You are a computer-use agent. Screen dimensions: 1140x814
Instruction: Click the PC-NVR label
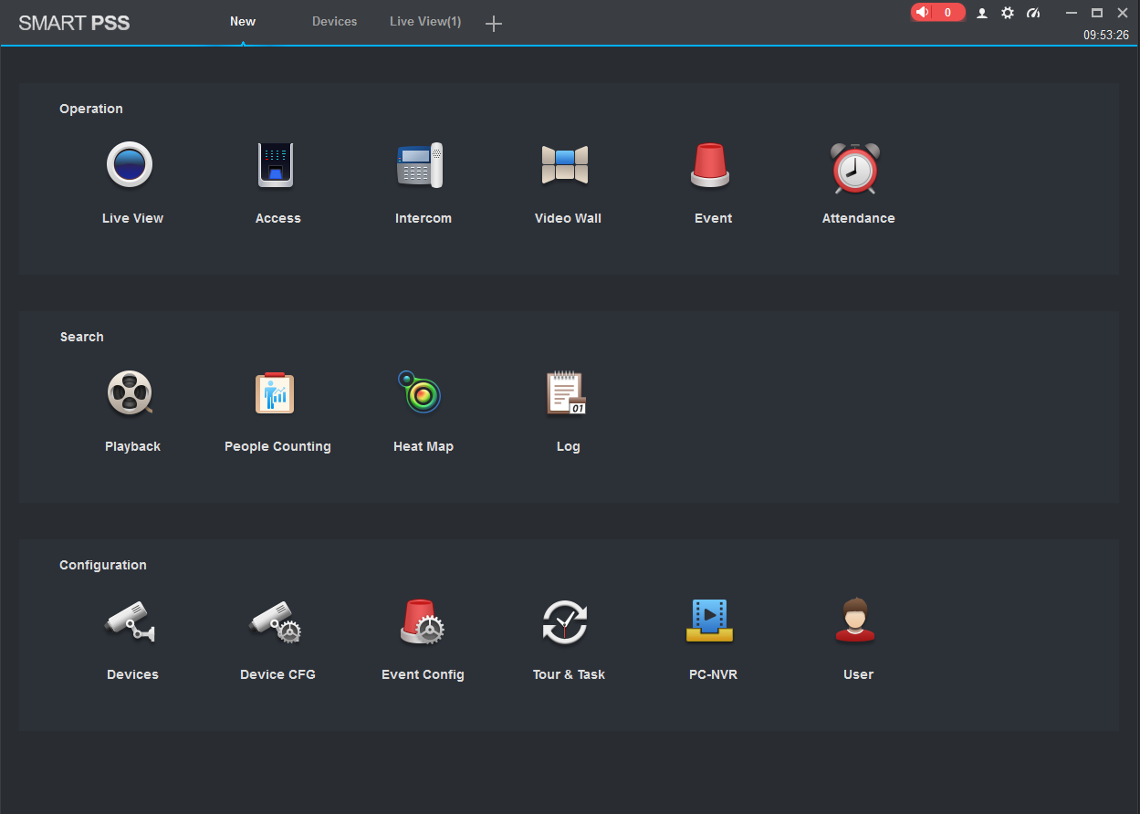coord(713,674)
